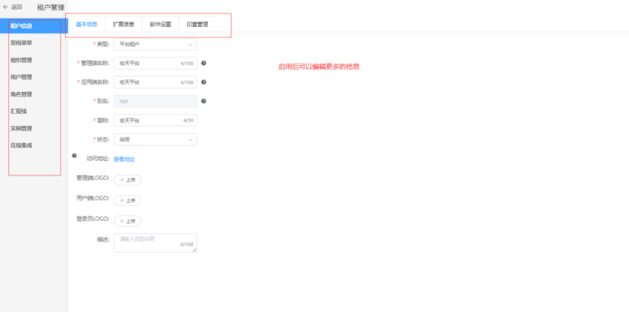Click help icon next to 应用端名称 field
The height and width of the screenshot is (312, 629).
click(x=204, y=82)
